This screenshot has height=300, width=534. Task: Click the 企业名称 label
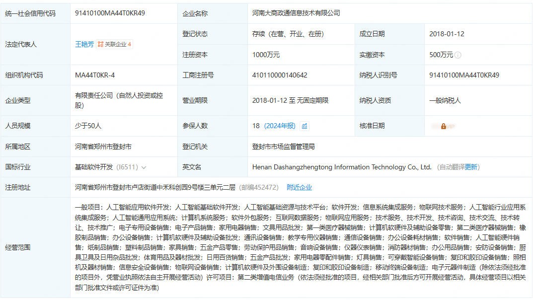click(195, 13)
